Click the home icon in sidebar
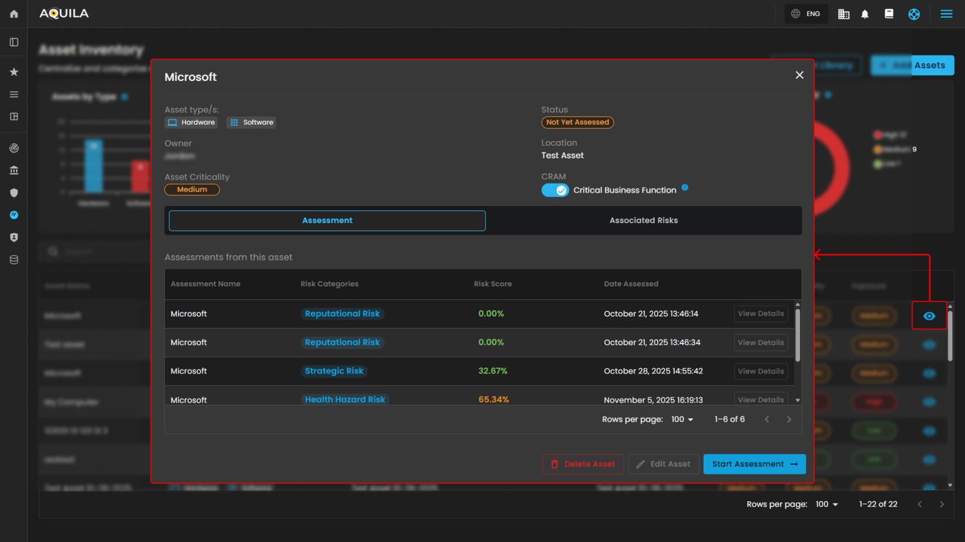This screenshot has width=965, height=542. 14,14
